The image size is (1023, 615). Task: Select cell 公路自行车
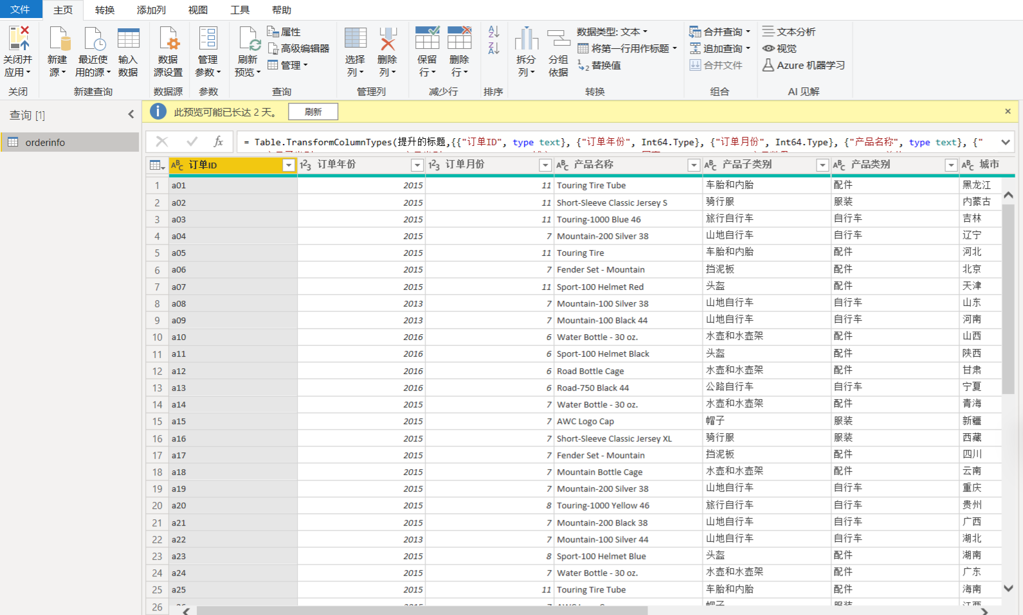click(x=766, y=388)
